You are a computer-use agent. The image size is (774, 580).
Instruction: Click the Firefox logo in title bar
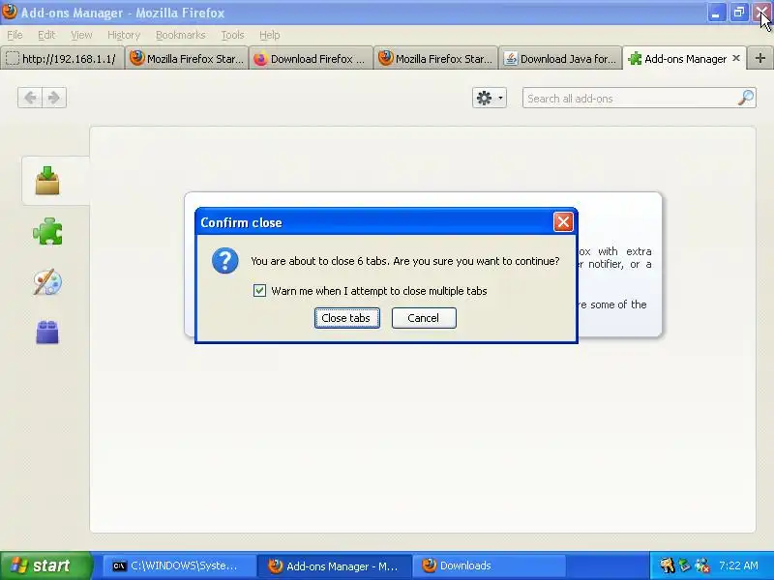tap(9, 12)
